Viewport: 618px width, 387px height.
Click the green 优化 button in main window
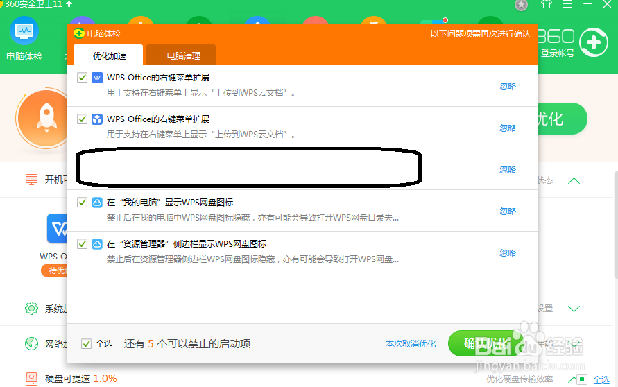563,119
